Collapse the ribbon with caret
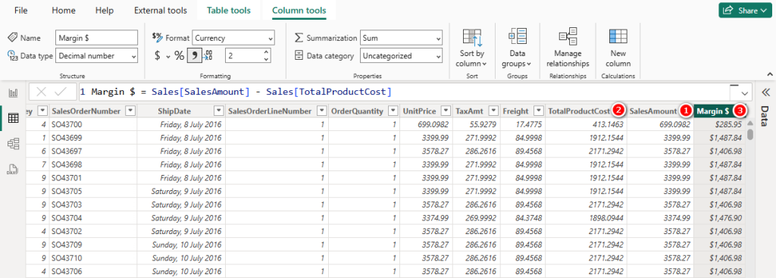 770,74
